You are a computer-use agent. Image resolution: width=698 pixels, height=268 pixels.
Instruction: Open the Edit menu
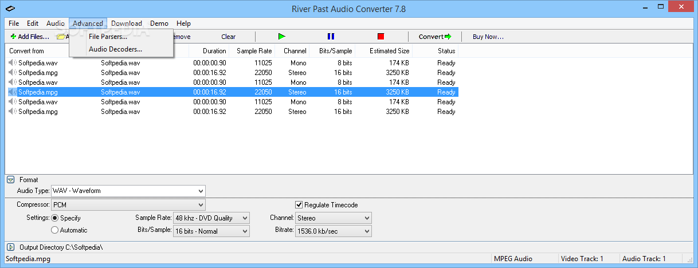(x=33, y=23)
